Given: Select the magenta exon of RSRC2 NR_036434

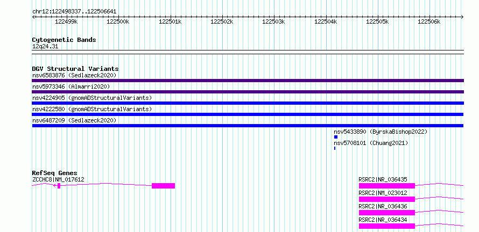Looking at the screenshot, I should [x=387, y=226].
